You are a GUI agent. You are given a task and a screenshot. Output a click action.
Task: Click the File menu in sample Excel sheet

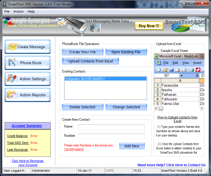166,63
